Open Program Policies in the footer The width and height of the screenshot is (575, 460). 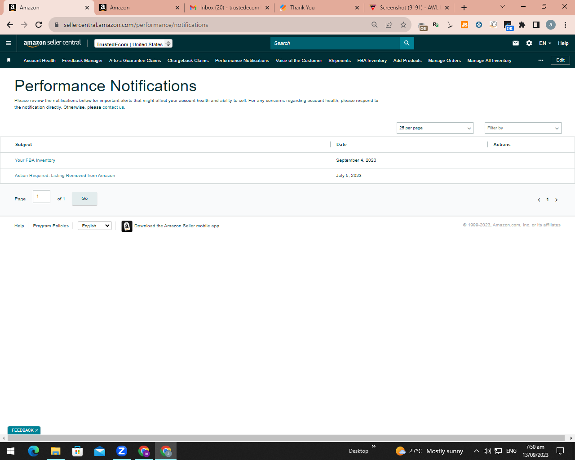(x=51, y=226)
